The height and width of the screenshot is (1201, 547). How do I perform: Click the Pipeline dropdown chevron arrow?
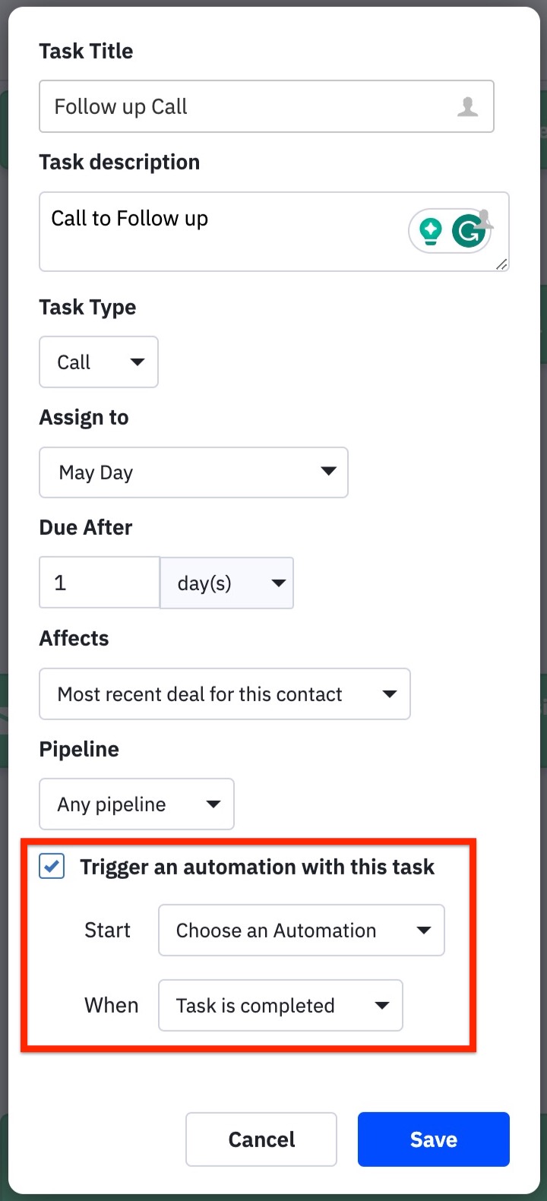tap(215, 804)
